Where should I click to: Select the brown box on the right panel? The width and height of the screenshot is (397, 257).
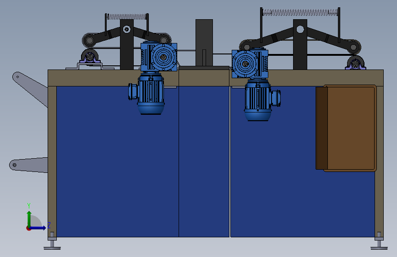[346, 128]
